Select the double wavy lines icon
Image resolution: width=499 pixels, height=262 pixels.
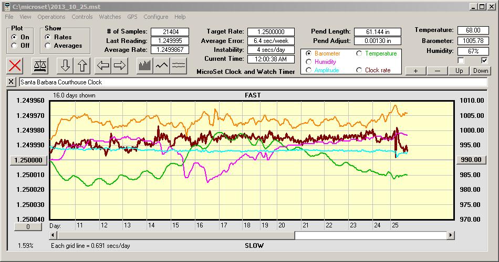tap(179, 65)
